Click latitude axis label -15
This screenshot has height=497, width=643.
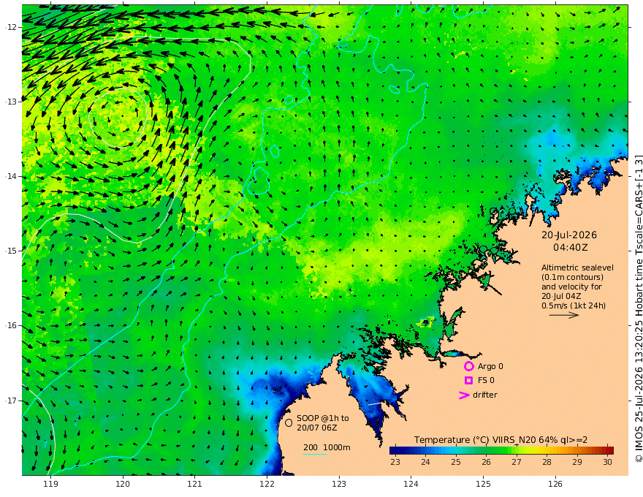coord(11,251)
